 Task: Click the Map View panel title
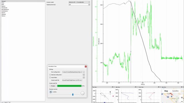[164, 87]
